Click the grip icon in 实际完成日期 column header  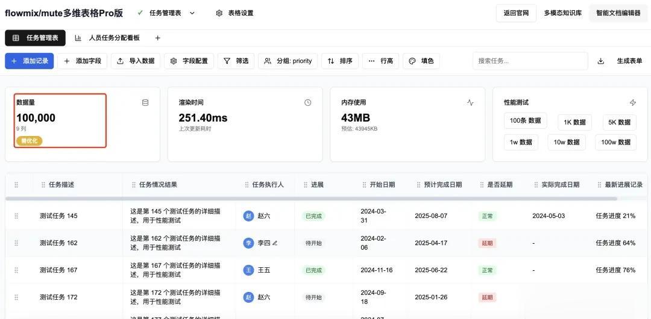coord(536,185)
